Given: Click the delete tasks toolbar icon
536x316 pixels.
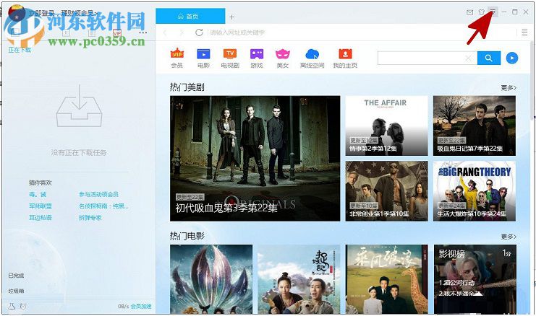Looking at the screenshot, I should pyautogui.click(x=92, y=32).
